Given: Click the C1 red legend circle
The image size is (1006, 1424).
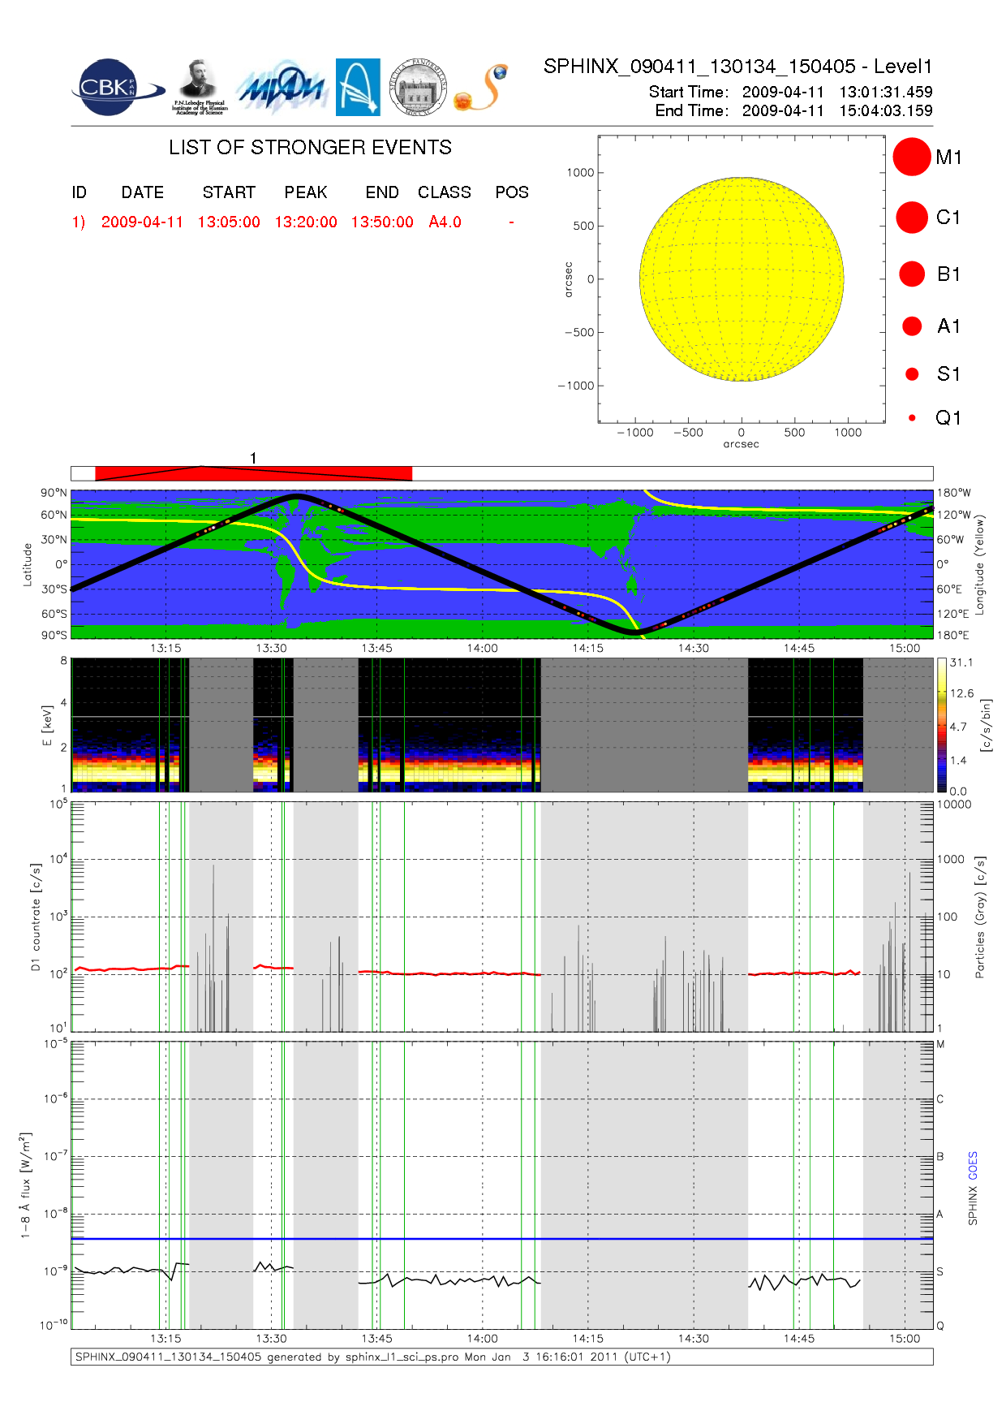Looking at the screenshot, I should point(912,218).
